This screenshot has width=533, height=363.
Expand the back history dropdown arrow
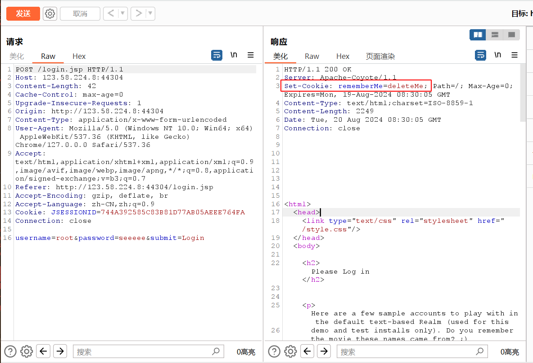point(122,13)
